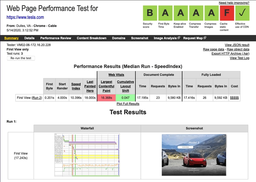This screenshot has height=182, width=256.
Task: Click the 16.368s Largest Contentful Paint cell
Action: (x=107, y=98)
